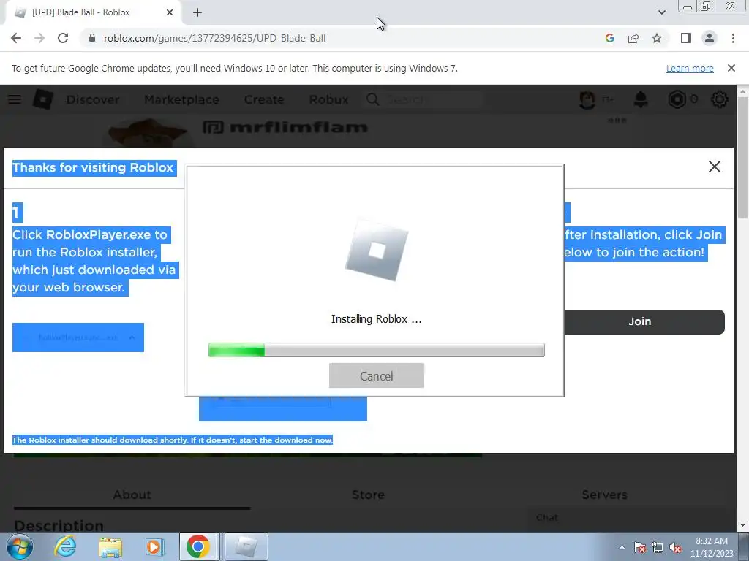Open the muted volume tray icon
This screenshot has width=749, height=561.
(x=675, y=547)
